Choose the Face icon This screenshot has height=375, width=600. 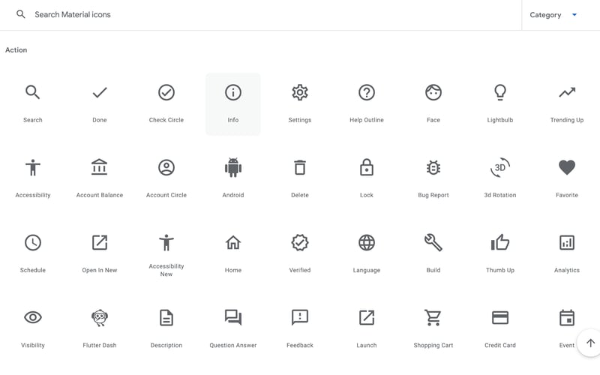coord(433,92)
